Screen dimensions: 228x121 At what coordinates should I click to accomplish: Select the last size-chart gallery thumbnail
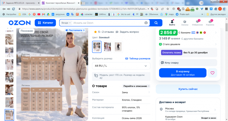9,115
